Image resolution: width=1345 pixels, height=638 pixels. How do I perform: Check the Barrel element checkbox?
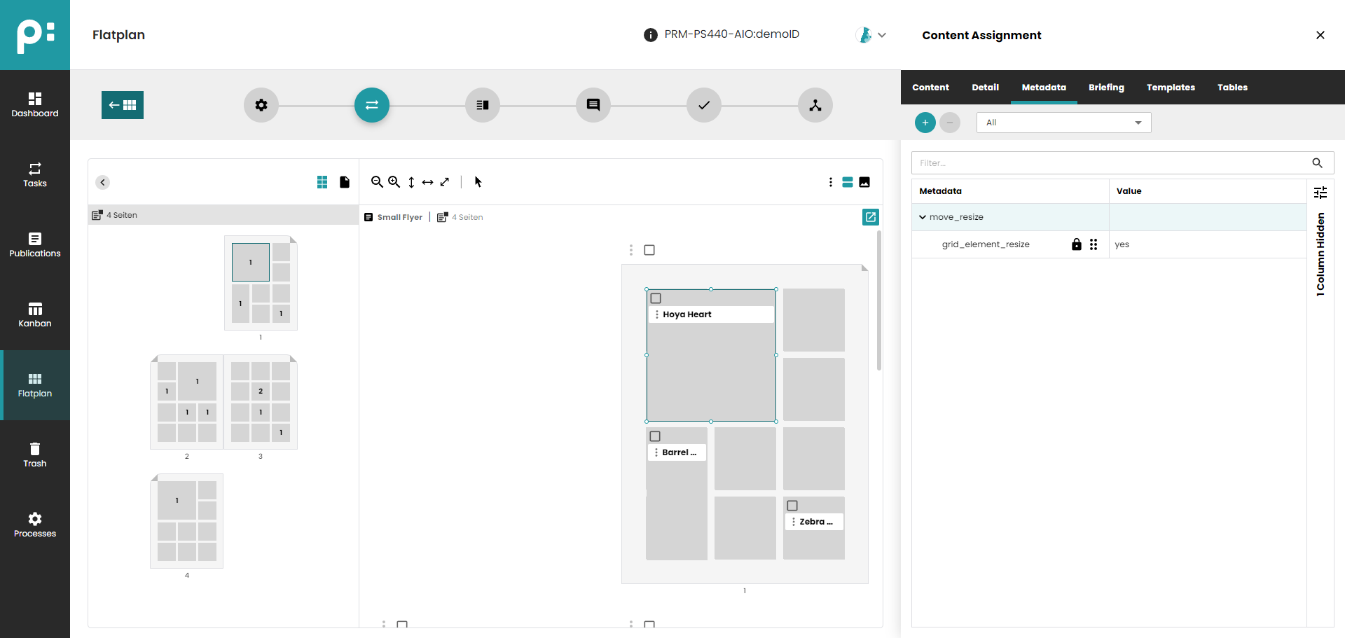click(655, 436)
